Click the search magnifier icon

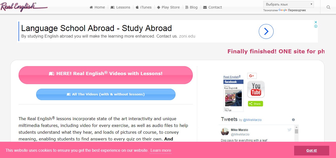tap(328, 7)
